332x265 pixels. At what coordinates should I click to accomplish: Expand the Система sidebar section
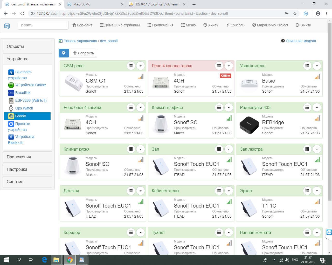(27, 182)
